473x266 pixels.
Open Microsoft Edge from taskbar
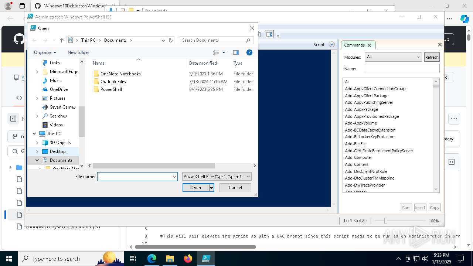pos(152,259)
